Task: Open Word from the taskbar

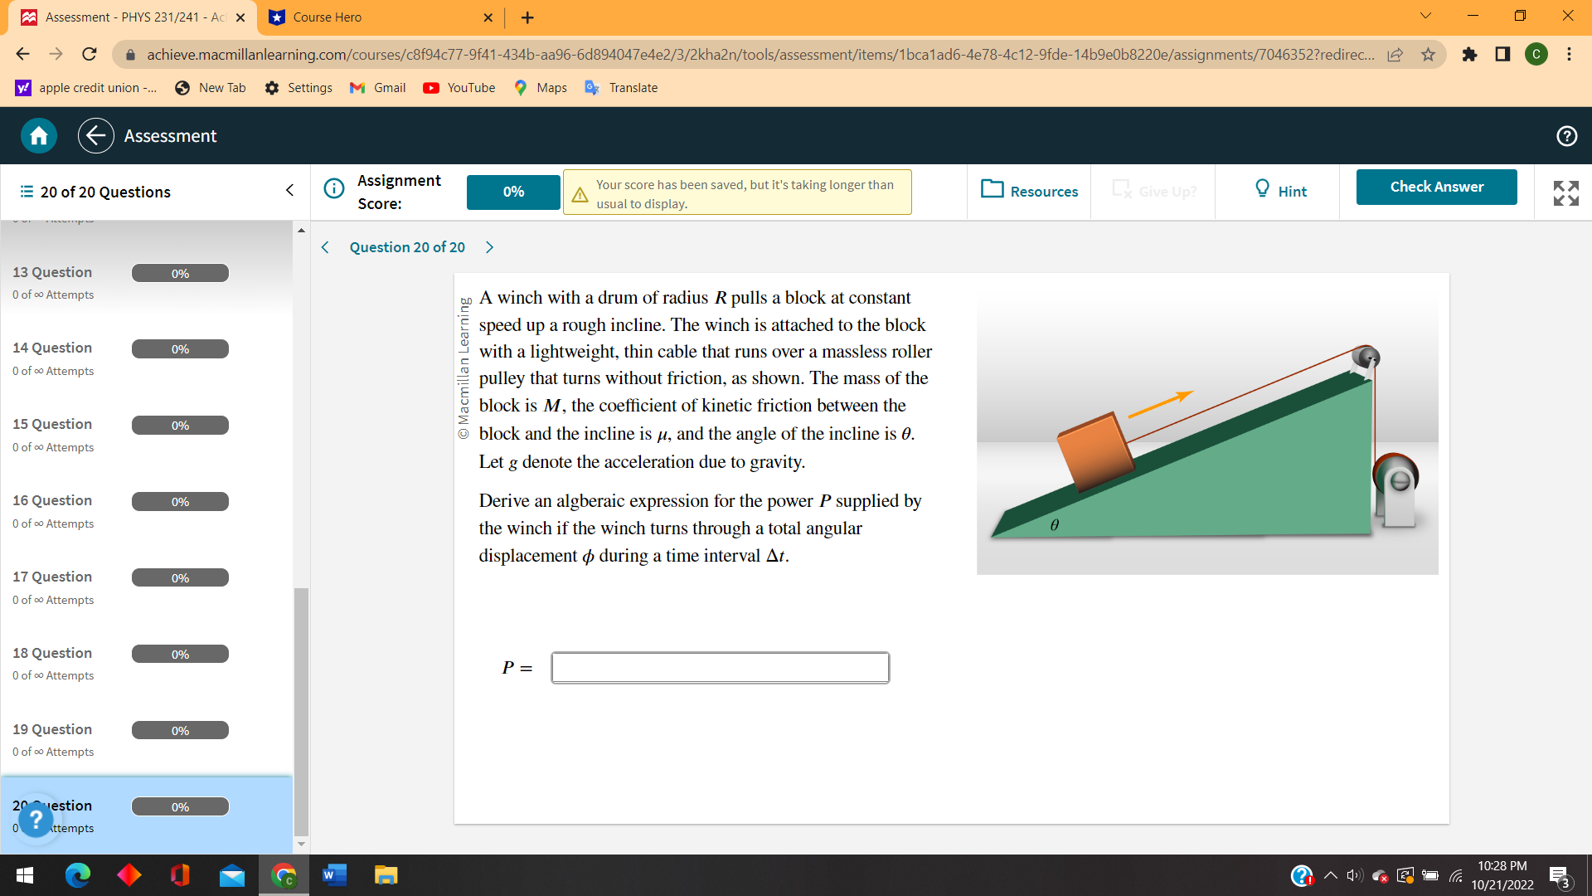Action: (334, 875)
